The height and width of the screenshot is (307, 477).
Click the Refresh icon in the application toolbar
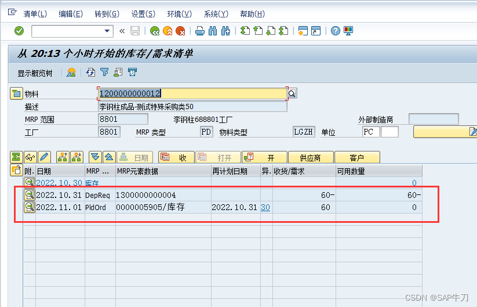(x=90, y=73)
